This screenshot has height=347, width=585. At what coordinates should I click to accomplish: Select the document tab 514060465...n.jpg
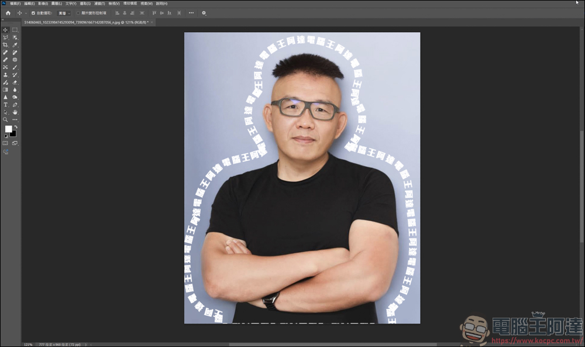86,22
